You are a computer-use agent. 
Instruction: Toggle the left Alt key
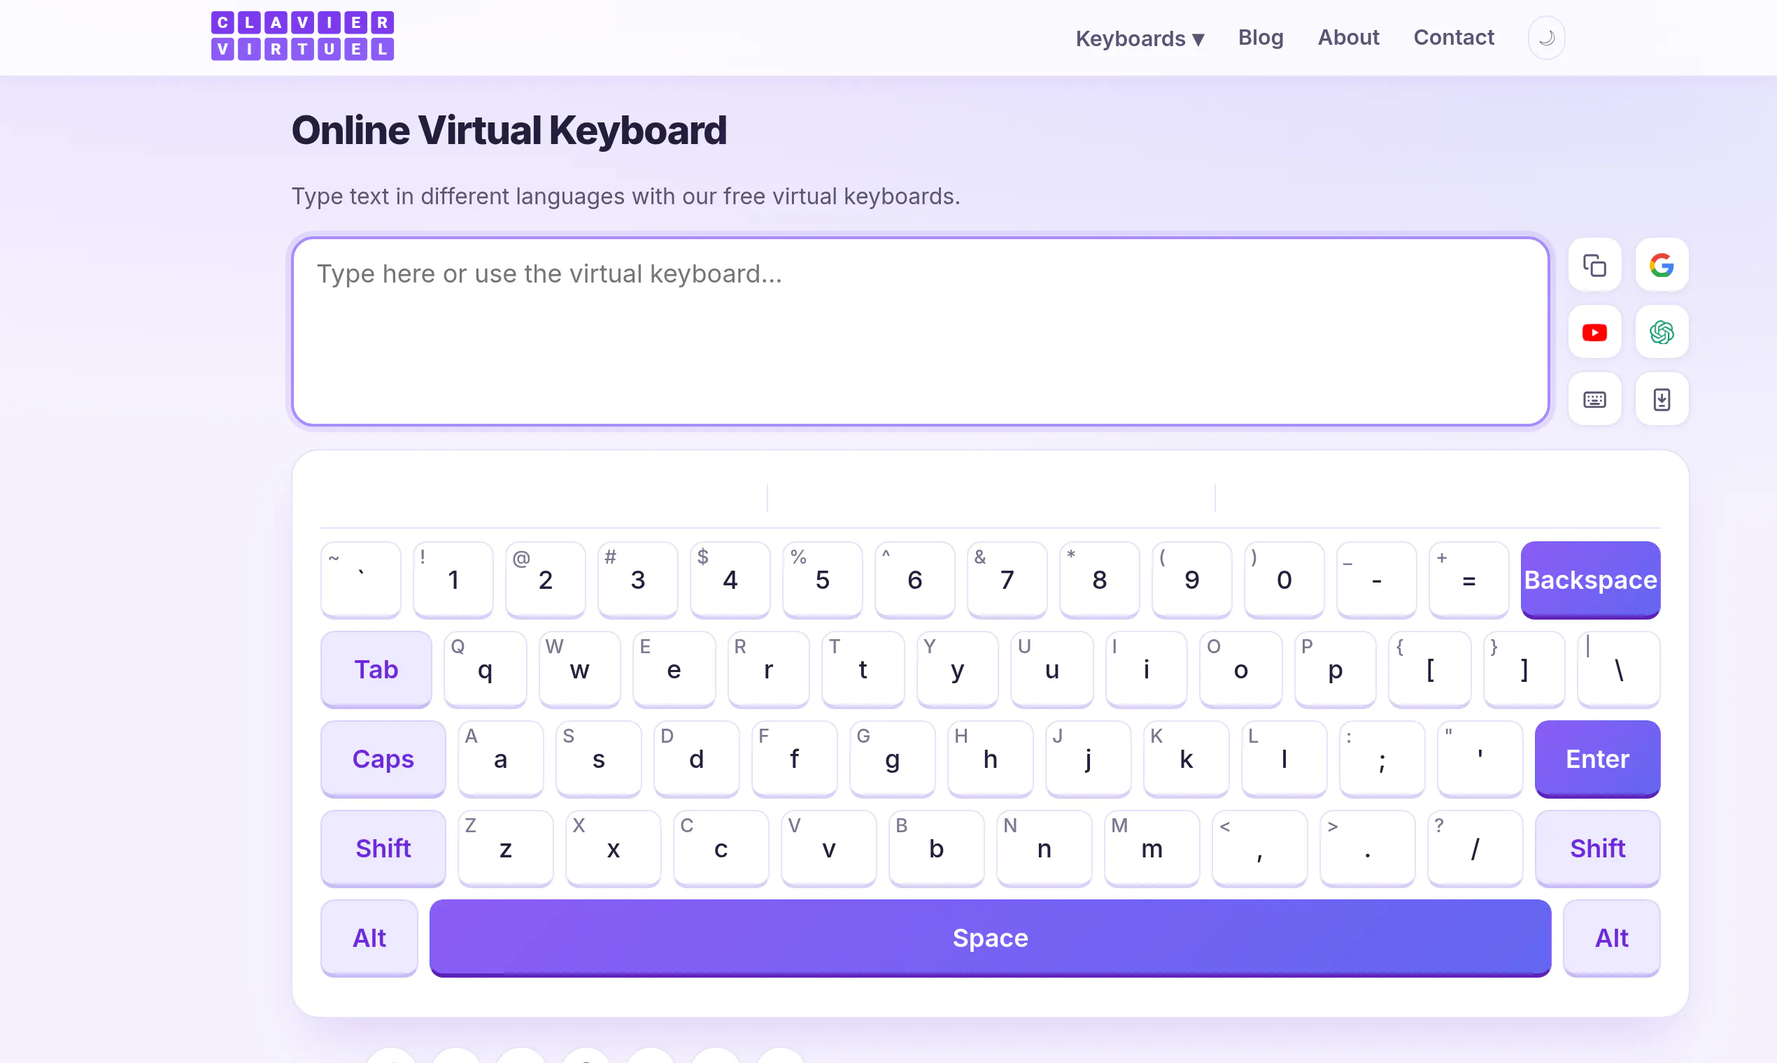point(369,938)
